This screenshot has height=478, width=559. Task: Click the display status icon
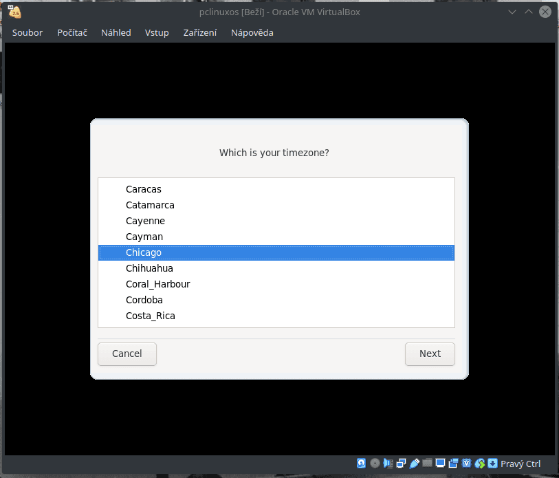tap(440, 463)
